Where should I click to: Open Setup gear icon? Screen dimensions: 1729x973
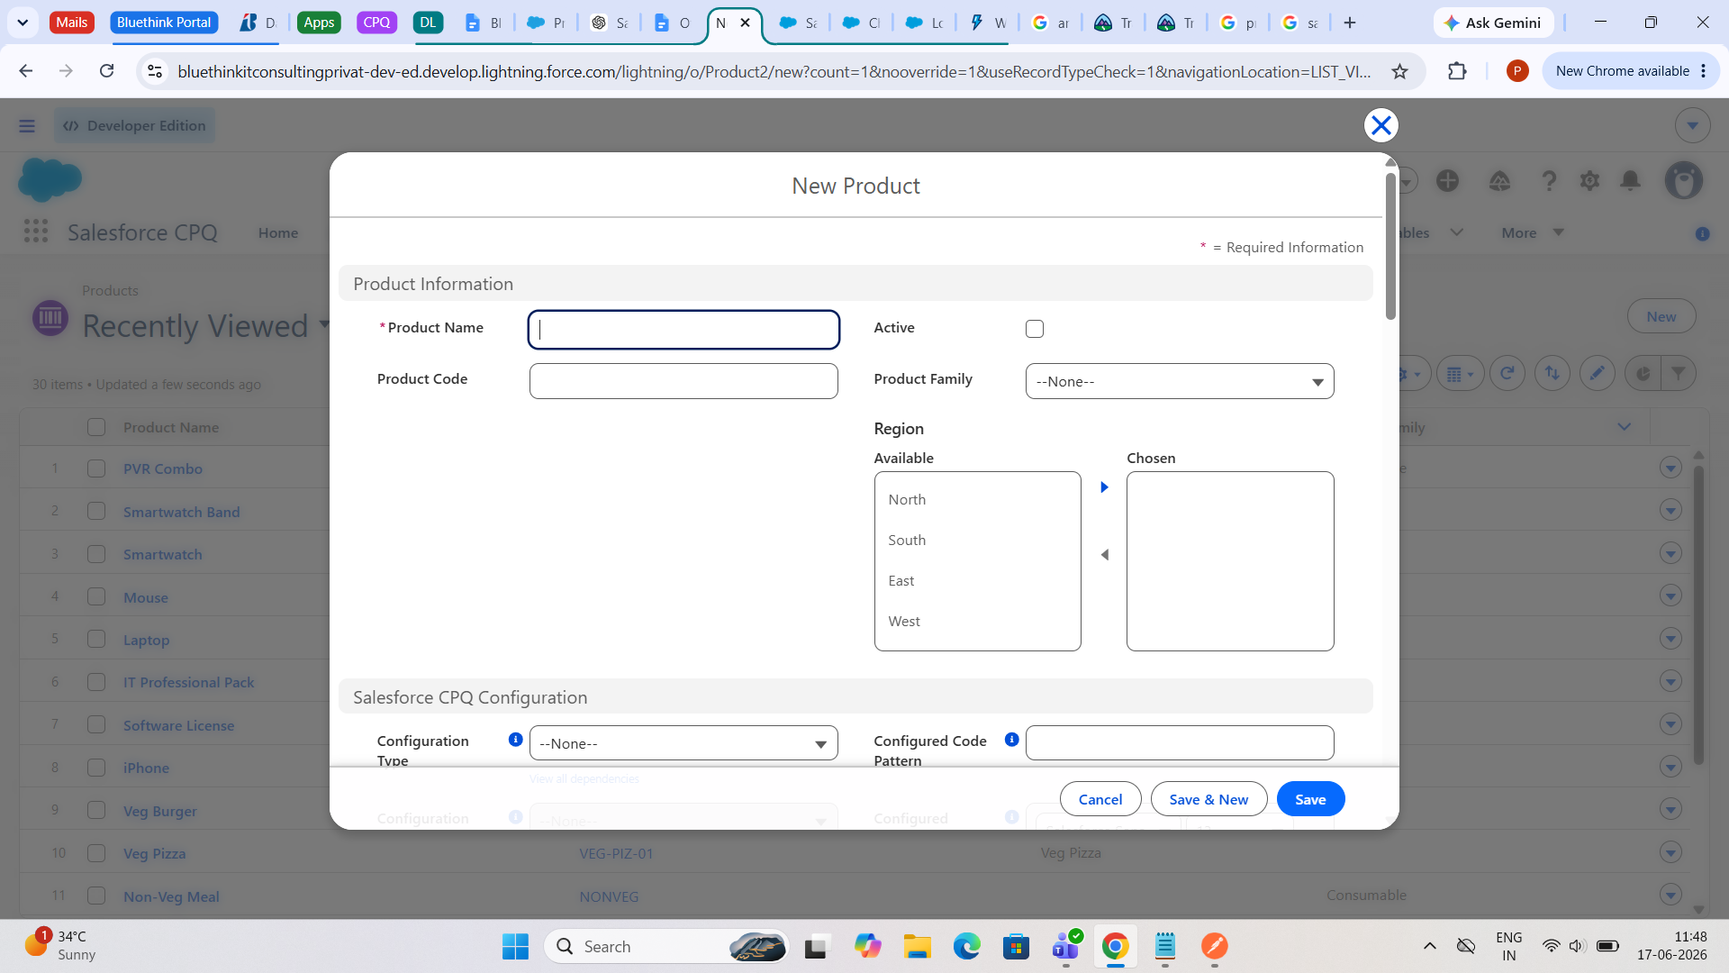point(1589,181)
